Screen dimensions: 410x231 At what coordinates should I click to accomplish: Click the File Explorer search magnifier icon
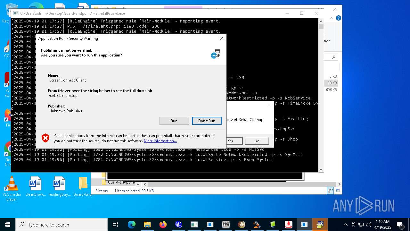(333, 57)
